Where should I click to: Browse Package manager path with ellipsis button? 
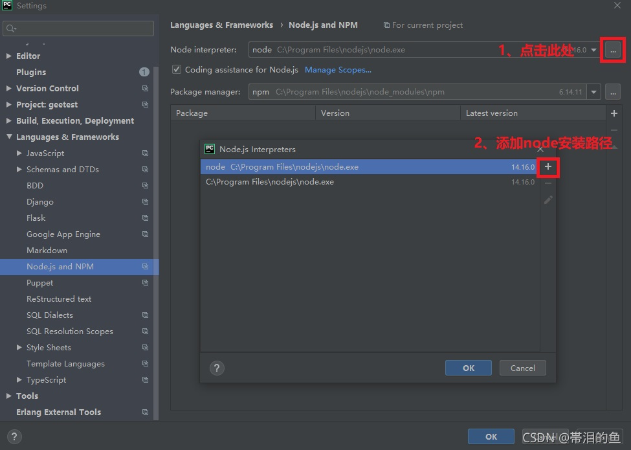[x=612, y=92]
